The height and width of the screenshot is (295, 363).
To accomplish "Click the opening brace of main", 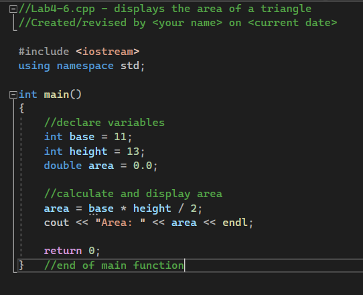I will pyautogui.click(x=21, y=109).
